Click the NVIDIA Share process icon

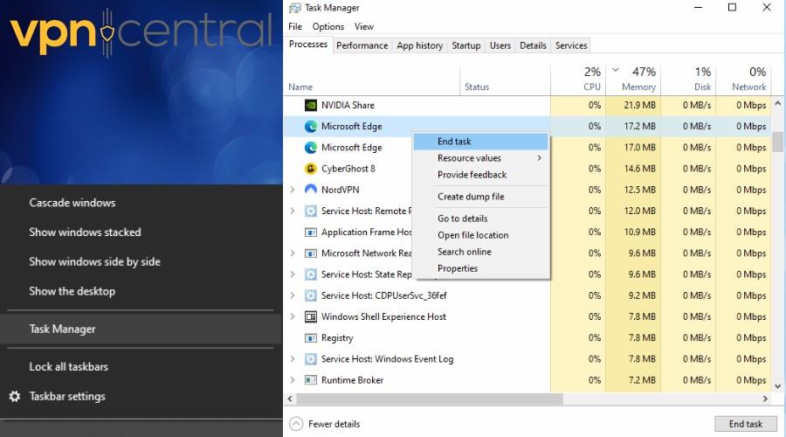pyautogui.click(x=311, y=106)
